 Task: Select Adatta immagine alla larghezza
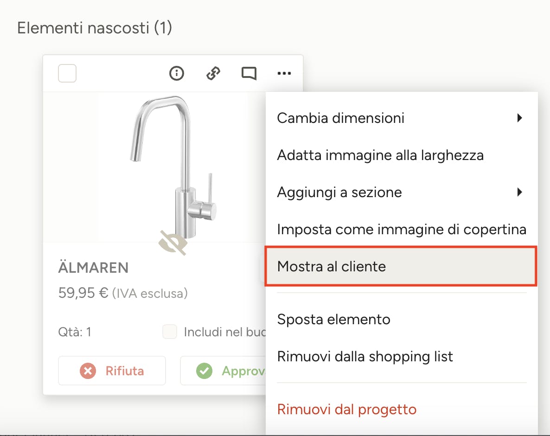[x=380, y=155]
